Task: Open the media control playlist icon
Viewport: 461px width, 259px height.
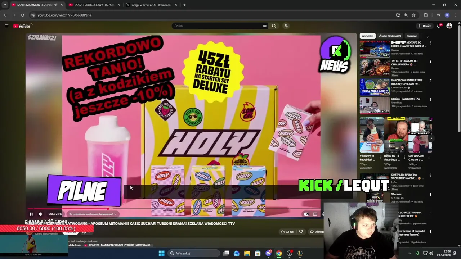Action: [x=438, y=15]
